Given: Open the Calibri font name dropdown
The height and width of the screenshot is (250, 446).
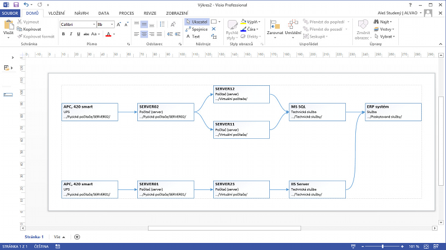Looking at the screenshot, I should pyautogui.click(x=78, y=25).
